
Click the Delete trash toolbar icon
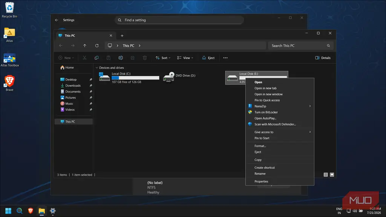coord(145,58)
